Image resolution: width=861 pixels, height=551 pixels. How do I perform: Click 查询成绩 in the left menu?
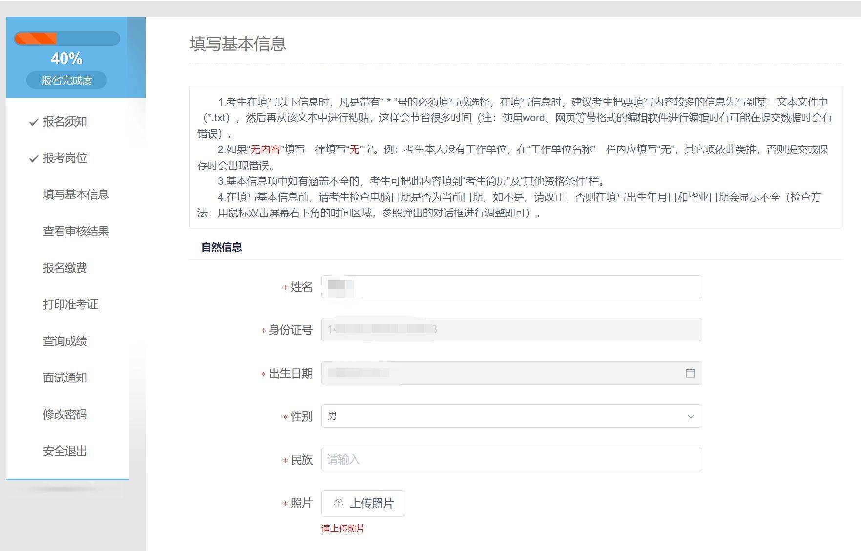coord(65,341)
